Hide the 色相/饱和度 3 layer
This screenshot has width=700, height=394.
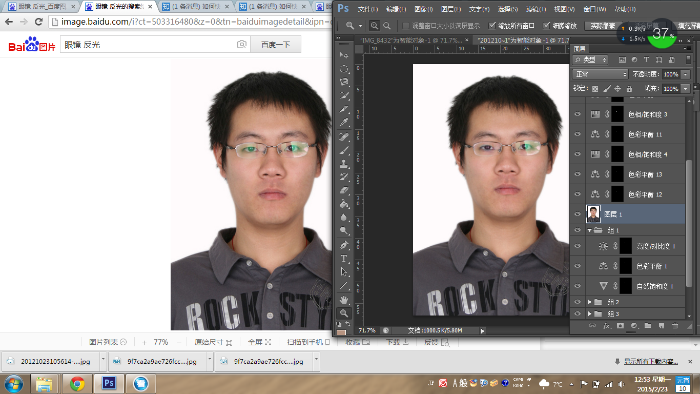tap(578, 114)
